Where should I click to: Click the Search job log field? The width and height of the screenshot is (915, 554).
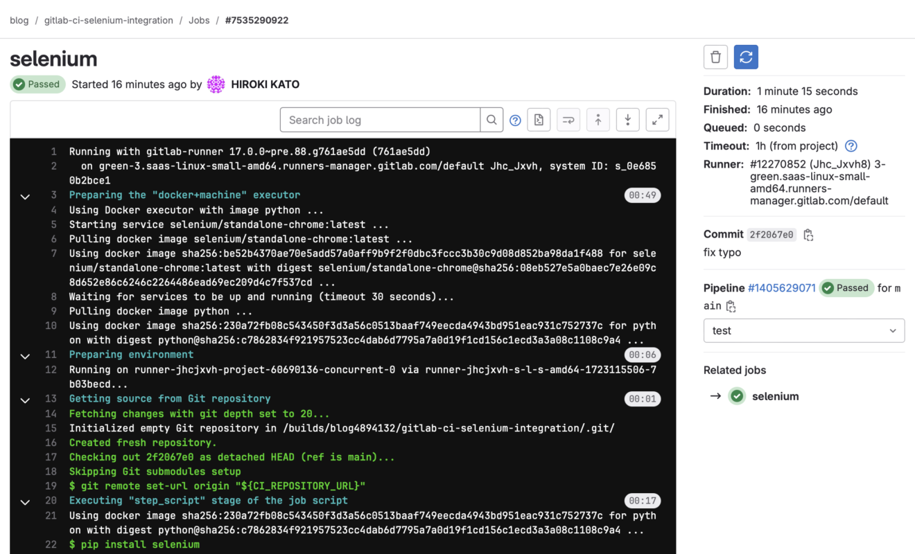coord(380,119)
